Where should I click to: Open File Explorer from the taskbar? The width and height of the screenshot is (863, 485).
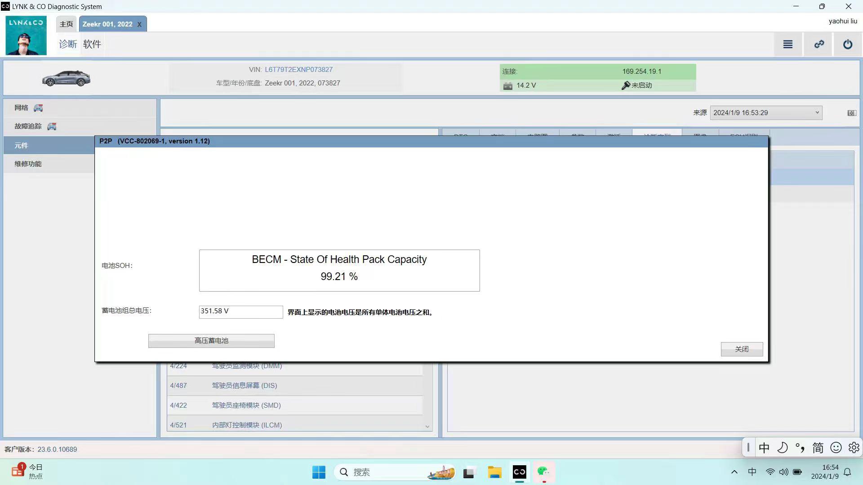point(494,472)
